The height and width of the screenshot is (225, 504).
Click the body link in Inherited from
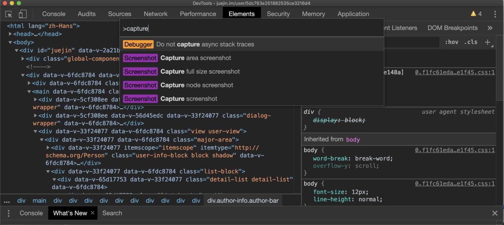(353, 140)
